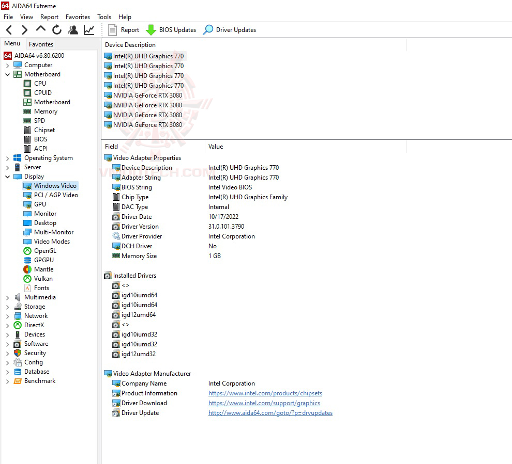Select the Mantle item icon

pos(27,269)
